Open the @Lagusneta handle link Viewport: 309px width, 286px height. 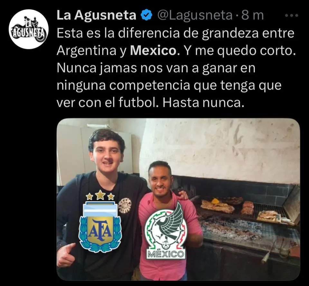pos(195,15)
